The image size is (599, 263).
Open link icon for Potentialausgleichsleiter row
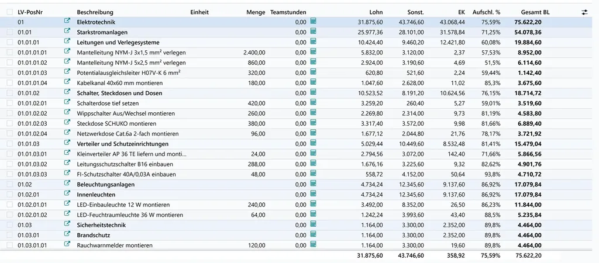tap(67, 72)
